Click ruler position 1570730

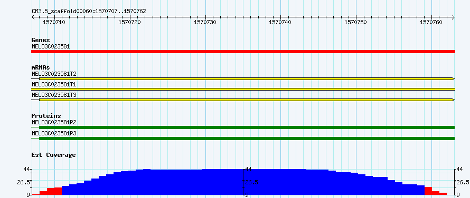(205, 22)
